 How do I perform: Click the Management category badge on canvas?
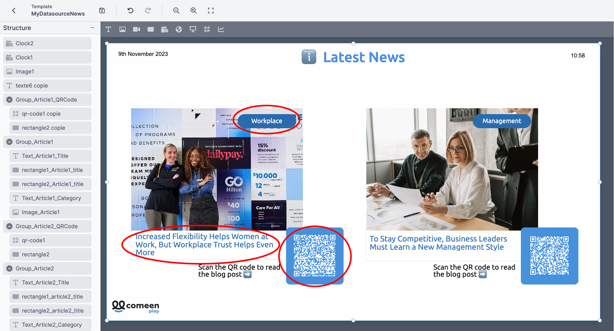(x=502, y=121)
